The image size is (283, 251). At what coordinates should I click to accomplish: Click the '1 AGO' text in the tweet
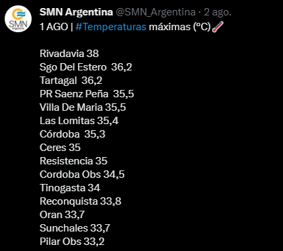tap(54, 27)
